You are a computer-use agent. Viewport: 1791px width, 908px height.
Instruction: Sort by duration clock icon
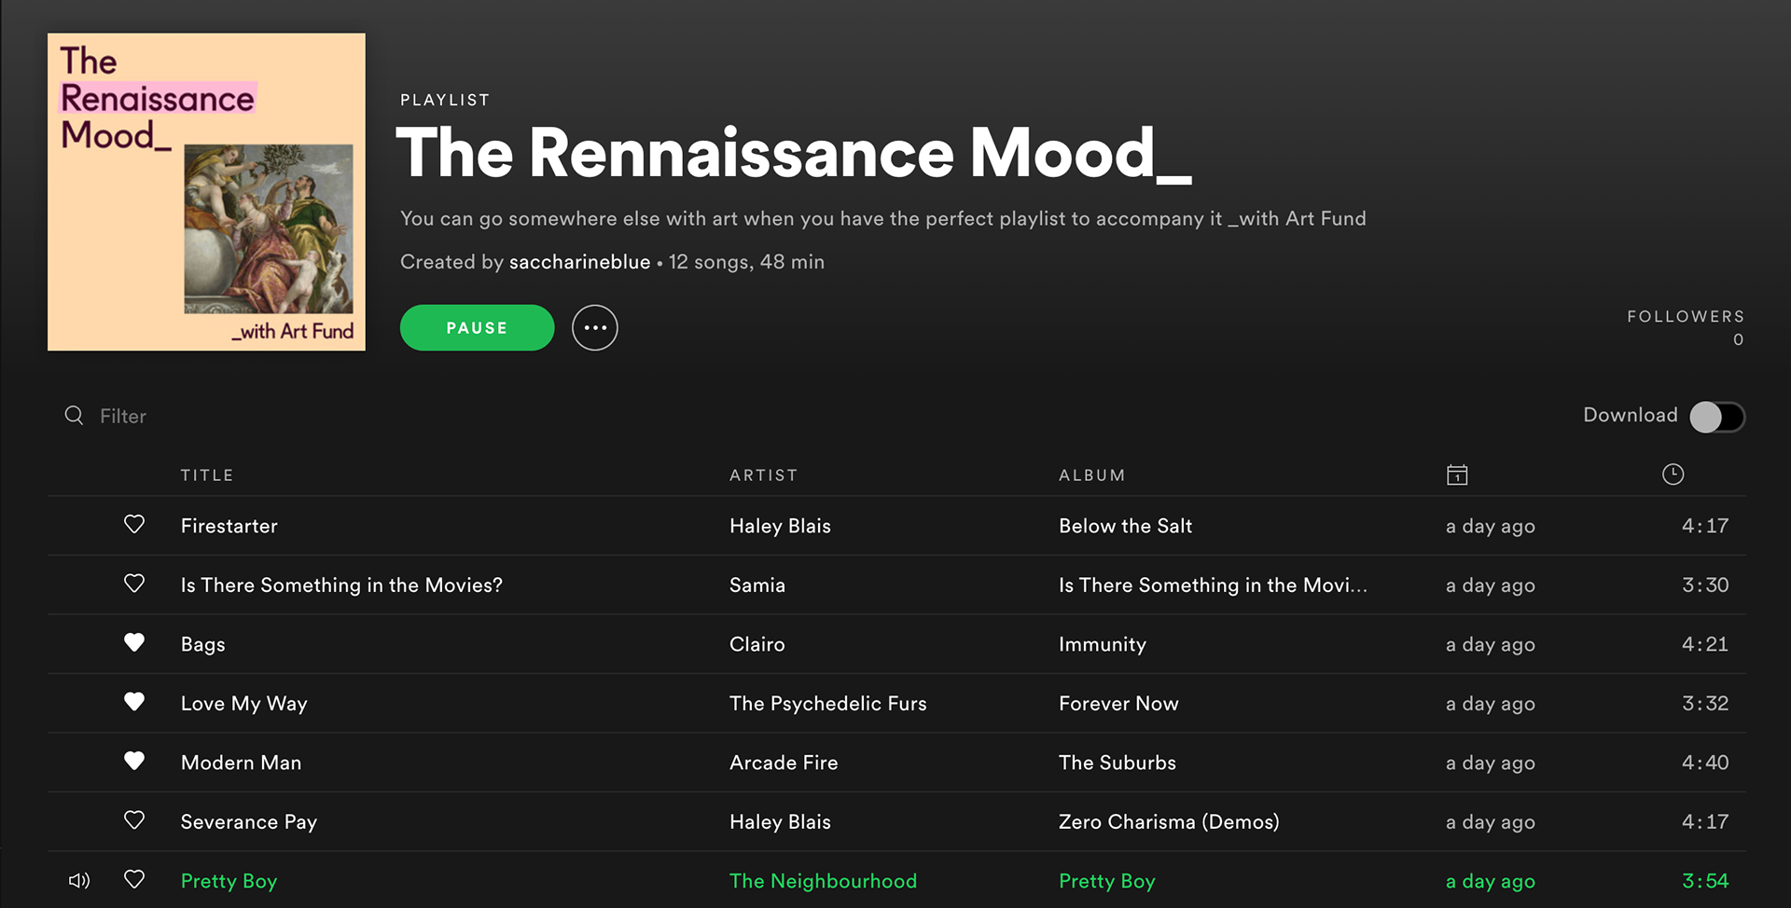(x=1673, y=475)
